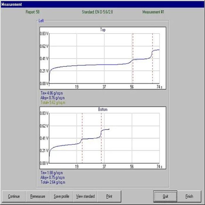The image size is (205, 205).
Task: Click the Measurement title bar
Action: tap(102, 5)
